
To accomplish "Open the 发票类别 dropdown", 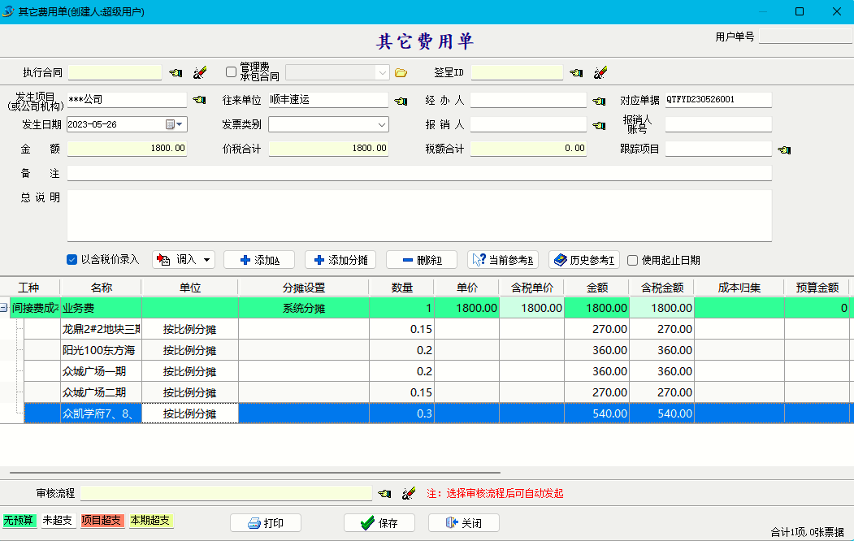I will (x=382, y=125).
